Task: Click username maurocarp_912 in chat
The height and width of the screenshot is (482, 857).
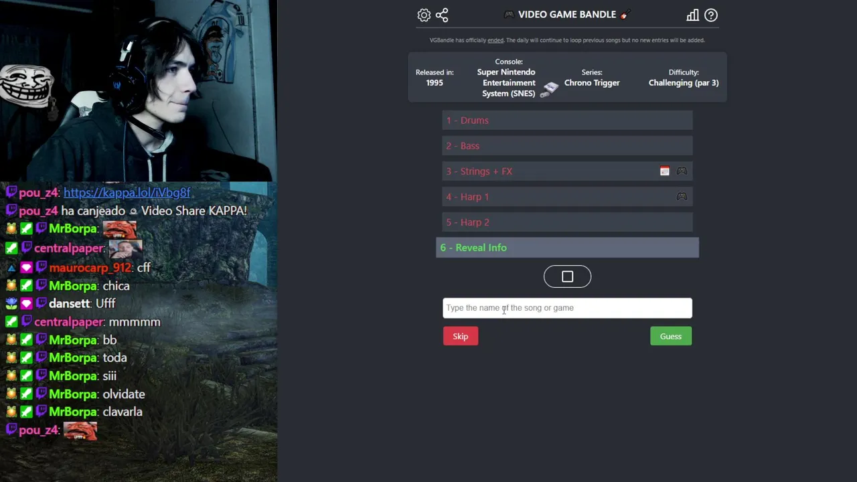Action: pyautogui.click(x=90, y=268)
